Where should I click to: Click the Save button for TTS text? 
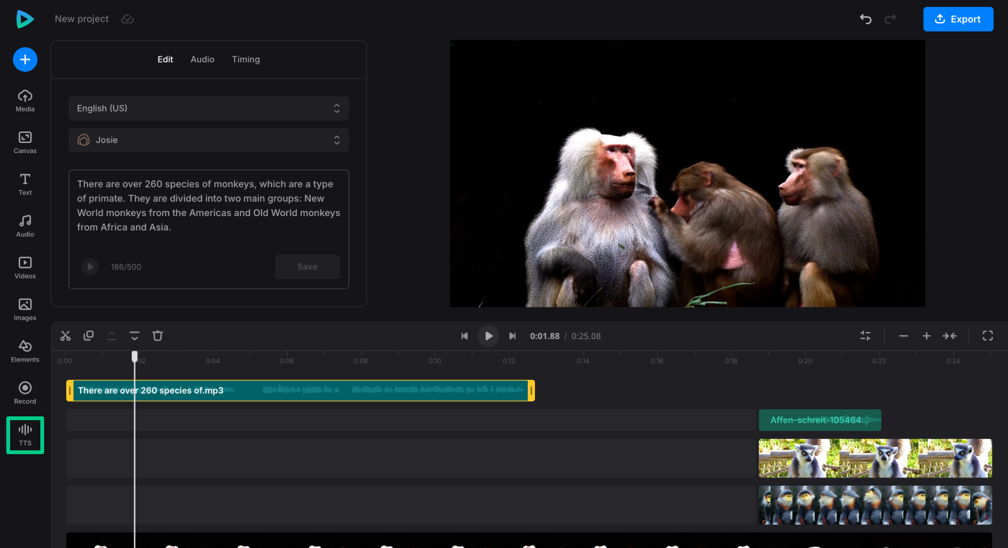(307, 267)
